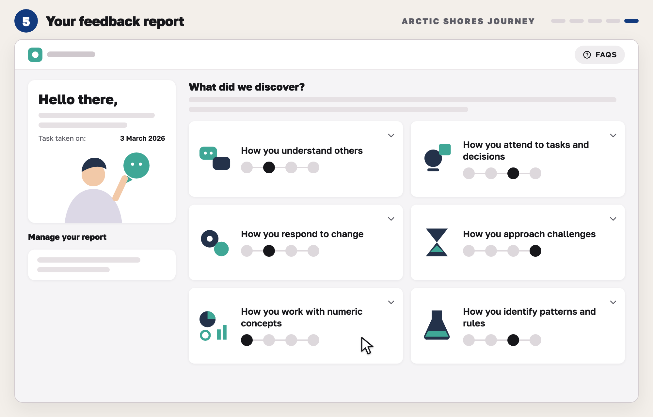Click 'ARCTIC SHORES JOURNEY' label
Viewport: 653px width, 417px height.
[468, 21]
